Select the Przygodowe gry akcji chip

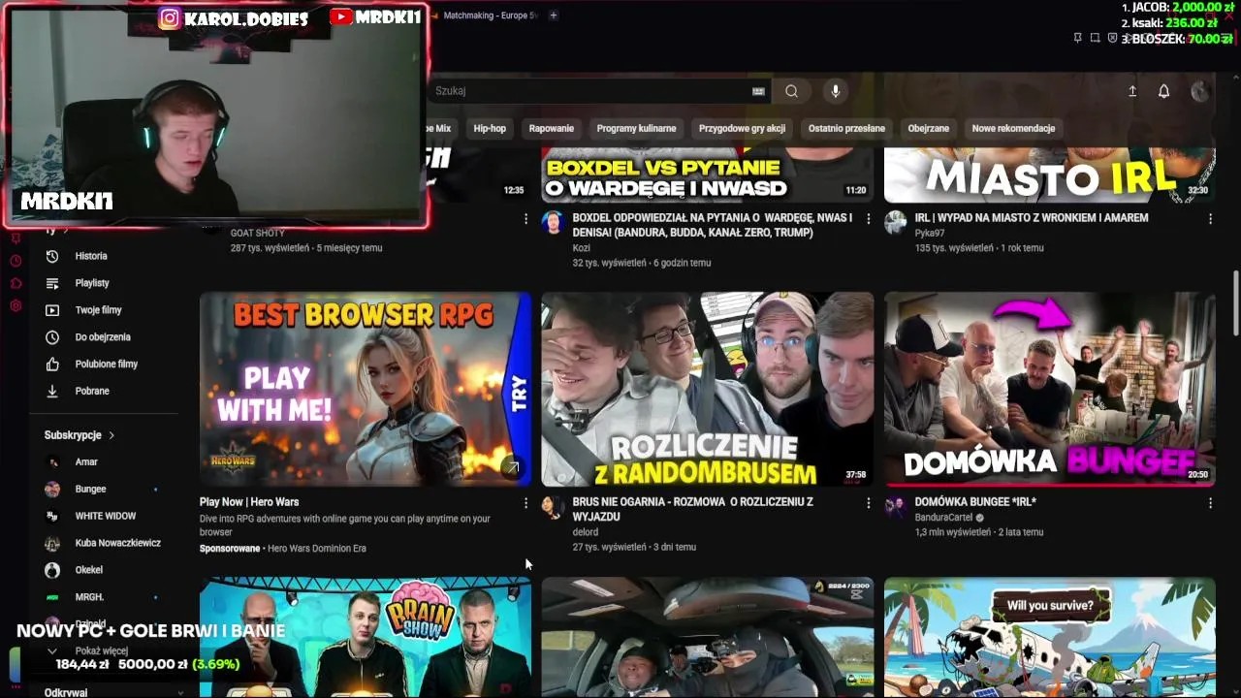click(742, 128)
